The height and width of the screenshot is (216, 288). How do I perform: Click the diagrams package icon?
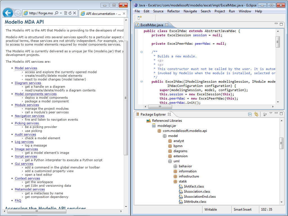170,151
